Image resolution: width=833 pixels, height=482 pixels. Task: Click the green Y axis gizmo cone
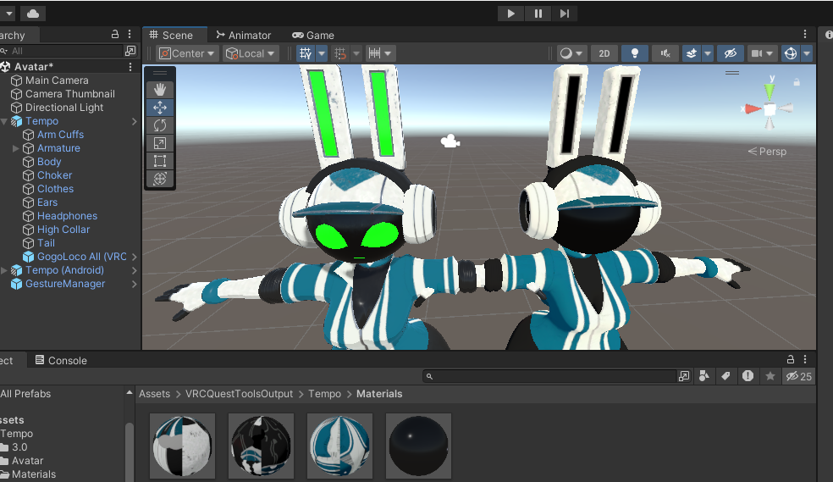pyautogui.click(x=770, y=91)
